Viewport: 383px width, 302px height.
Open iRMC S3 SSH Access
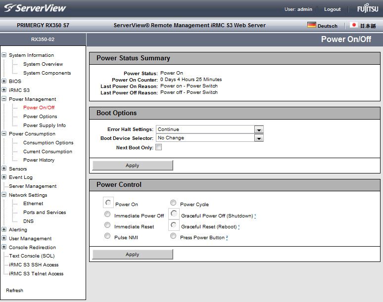click(x=34, y=264)
